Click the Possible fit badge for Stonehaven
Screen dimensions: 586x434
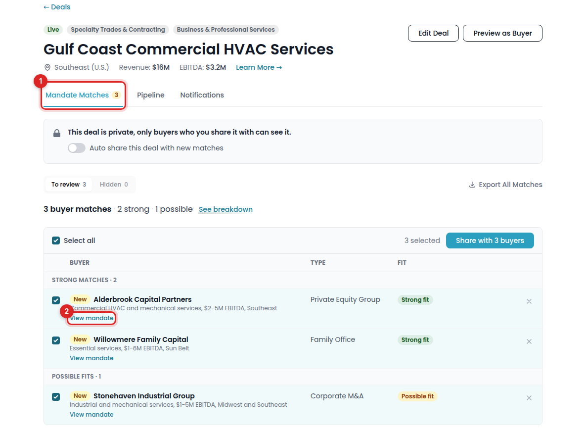pyautogui.click(x=417, y=396)
